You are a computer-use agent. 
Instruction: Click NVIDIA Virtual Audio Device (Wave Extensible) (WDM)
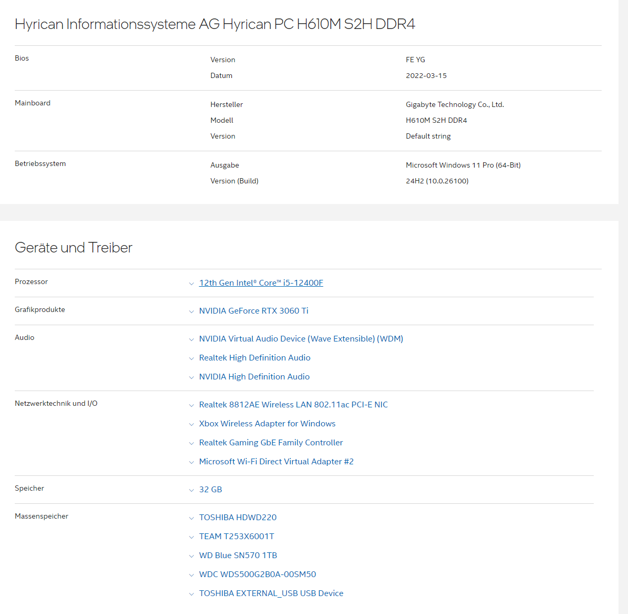point(301,339)
